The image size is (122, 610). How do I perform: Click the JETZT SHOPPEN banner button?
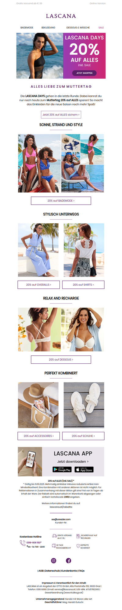[x=84, y=73]
